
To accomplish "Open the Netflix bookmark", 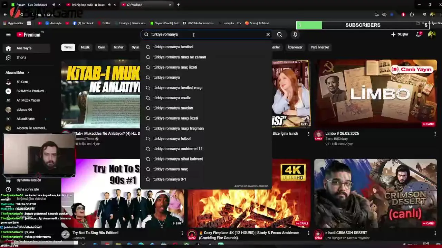I will click(x=104, y=23).
